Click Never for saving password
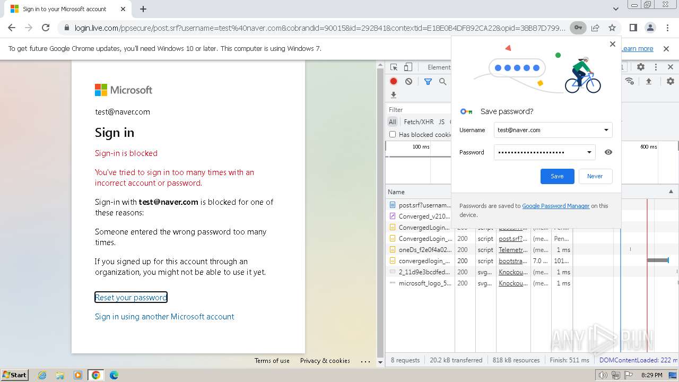Viewport: 679px width, 382px height. (595, 176)
